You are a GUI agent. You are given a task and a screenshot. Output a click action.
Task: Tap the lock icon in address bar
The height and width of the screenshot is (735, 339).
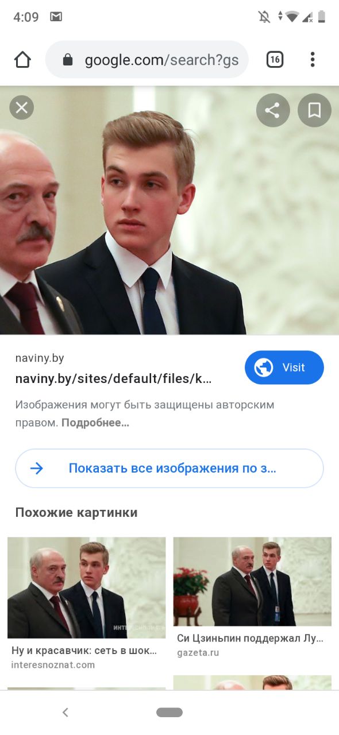[x=68, y=60]
